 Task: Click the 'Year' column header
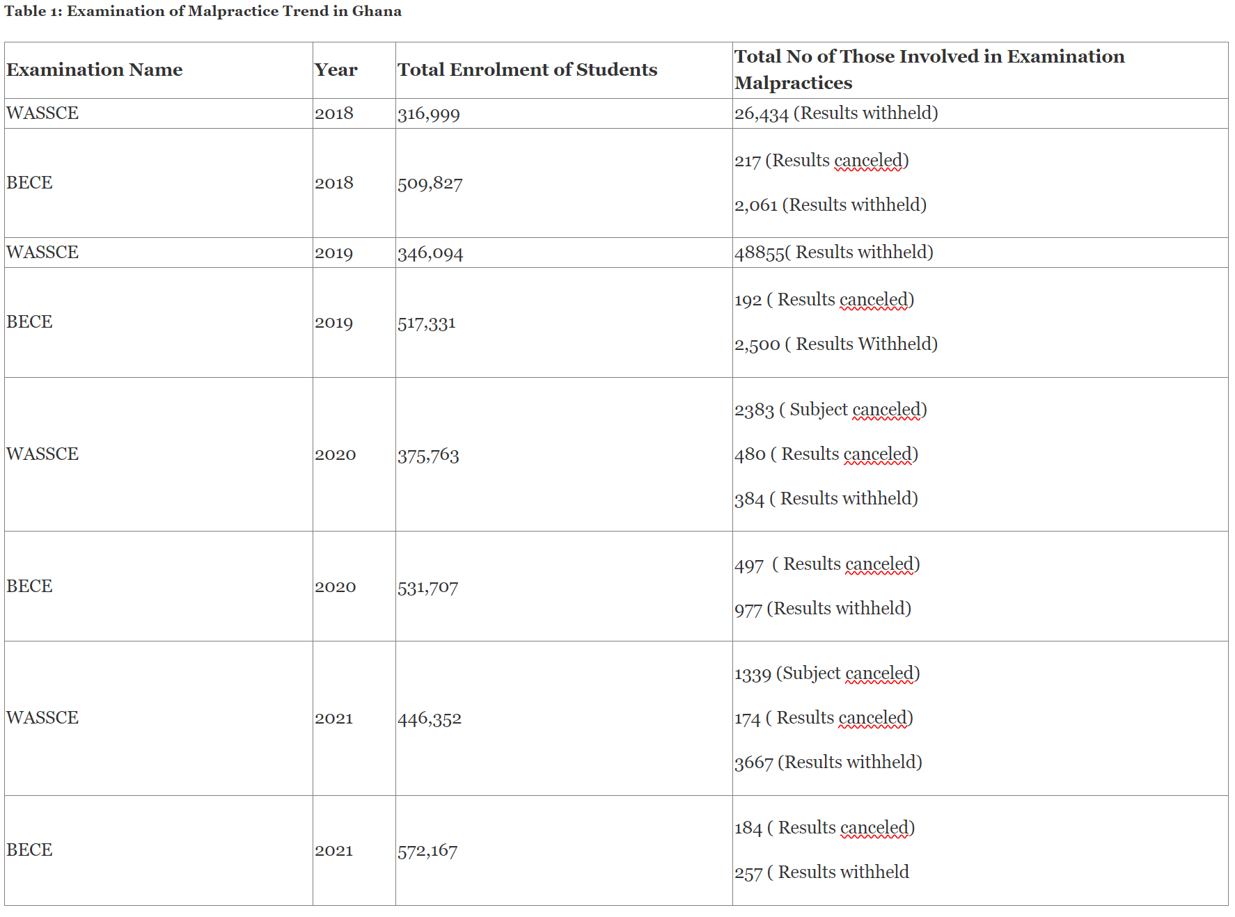[x=336, y=70]
